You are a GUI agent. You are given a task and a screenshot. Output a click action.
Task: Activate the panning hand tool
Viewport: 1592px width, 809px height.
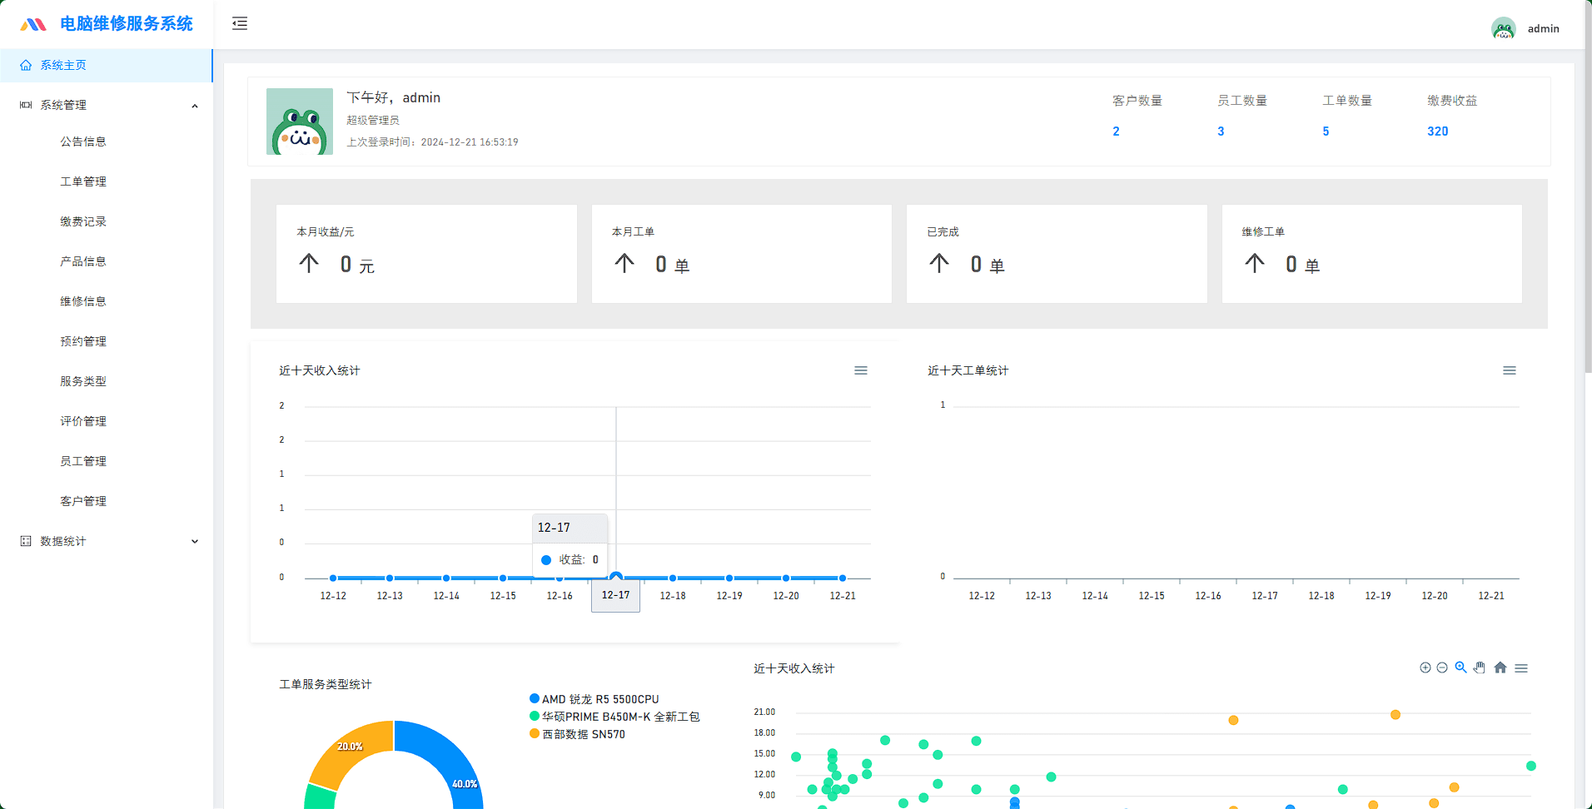point(1480,668)
